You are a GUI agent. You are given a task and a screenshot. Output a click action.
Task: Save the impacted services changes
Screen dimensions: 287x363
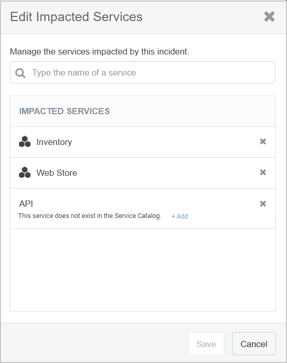pyautogui.click(x=206, y=344)
